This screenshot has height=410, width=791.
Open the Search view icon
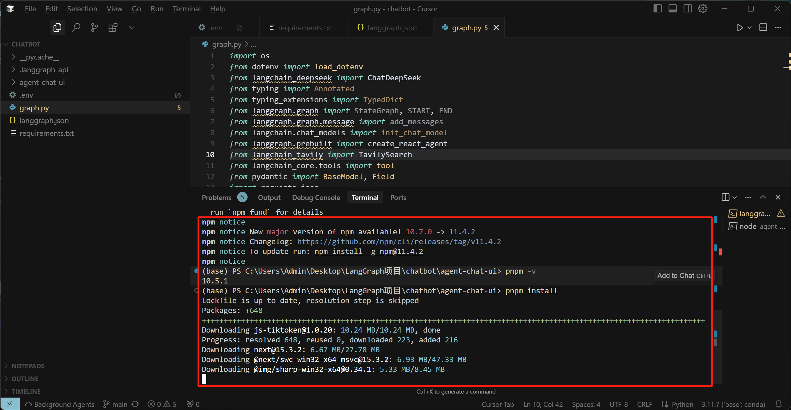coord(76,28)
